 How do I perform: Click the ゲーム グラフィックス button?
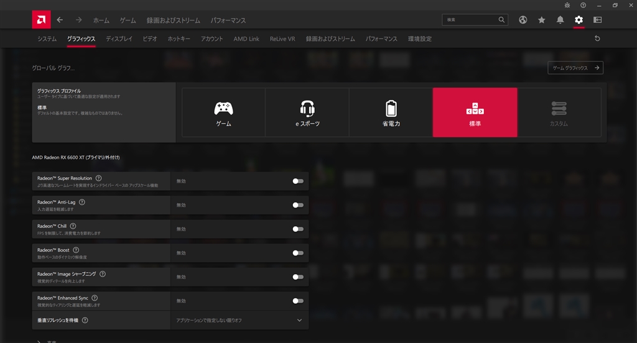click(575, 68)
